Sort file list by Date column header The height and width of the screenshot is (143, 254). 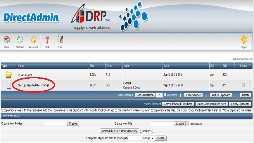tap(166, 66)
